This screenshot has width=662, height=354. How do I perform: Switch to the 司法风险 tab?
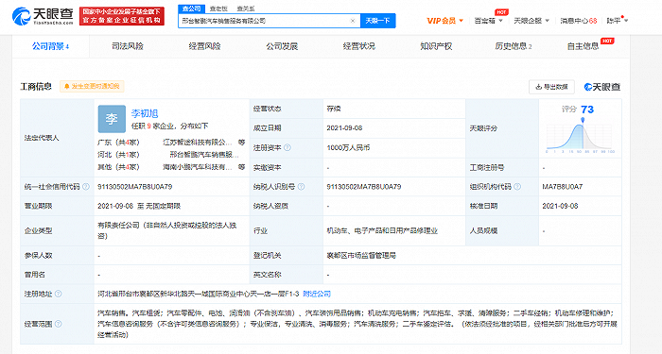pyautogui.click(x=128, y=46)
